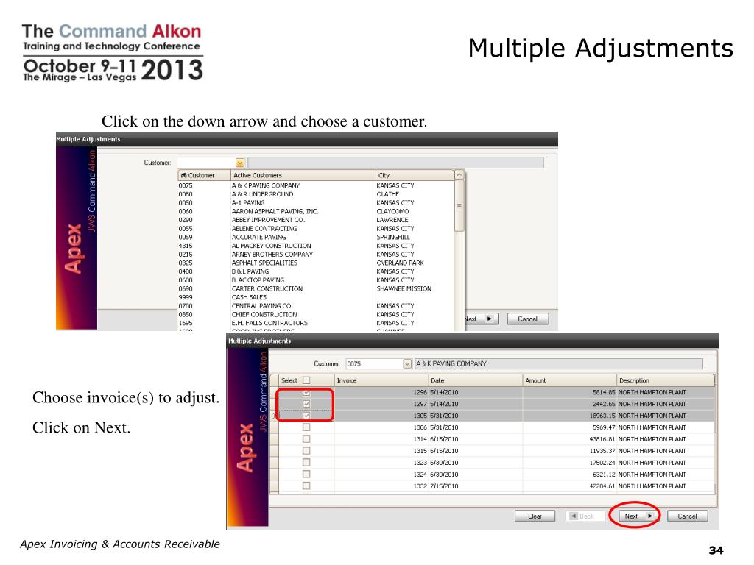Screen dimensions: 754x565
Task: Check the checkbox for invoice 1324
Action: click(306, 475)
